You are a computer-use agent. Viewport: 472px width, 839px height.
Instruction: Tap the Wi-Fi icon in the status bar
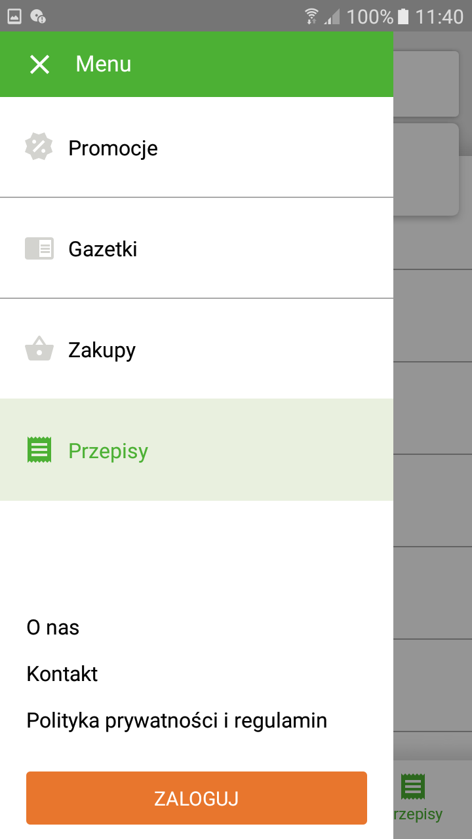311,16
